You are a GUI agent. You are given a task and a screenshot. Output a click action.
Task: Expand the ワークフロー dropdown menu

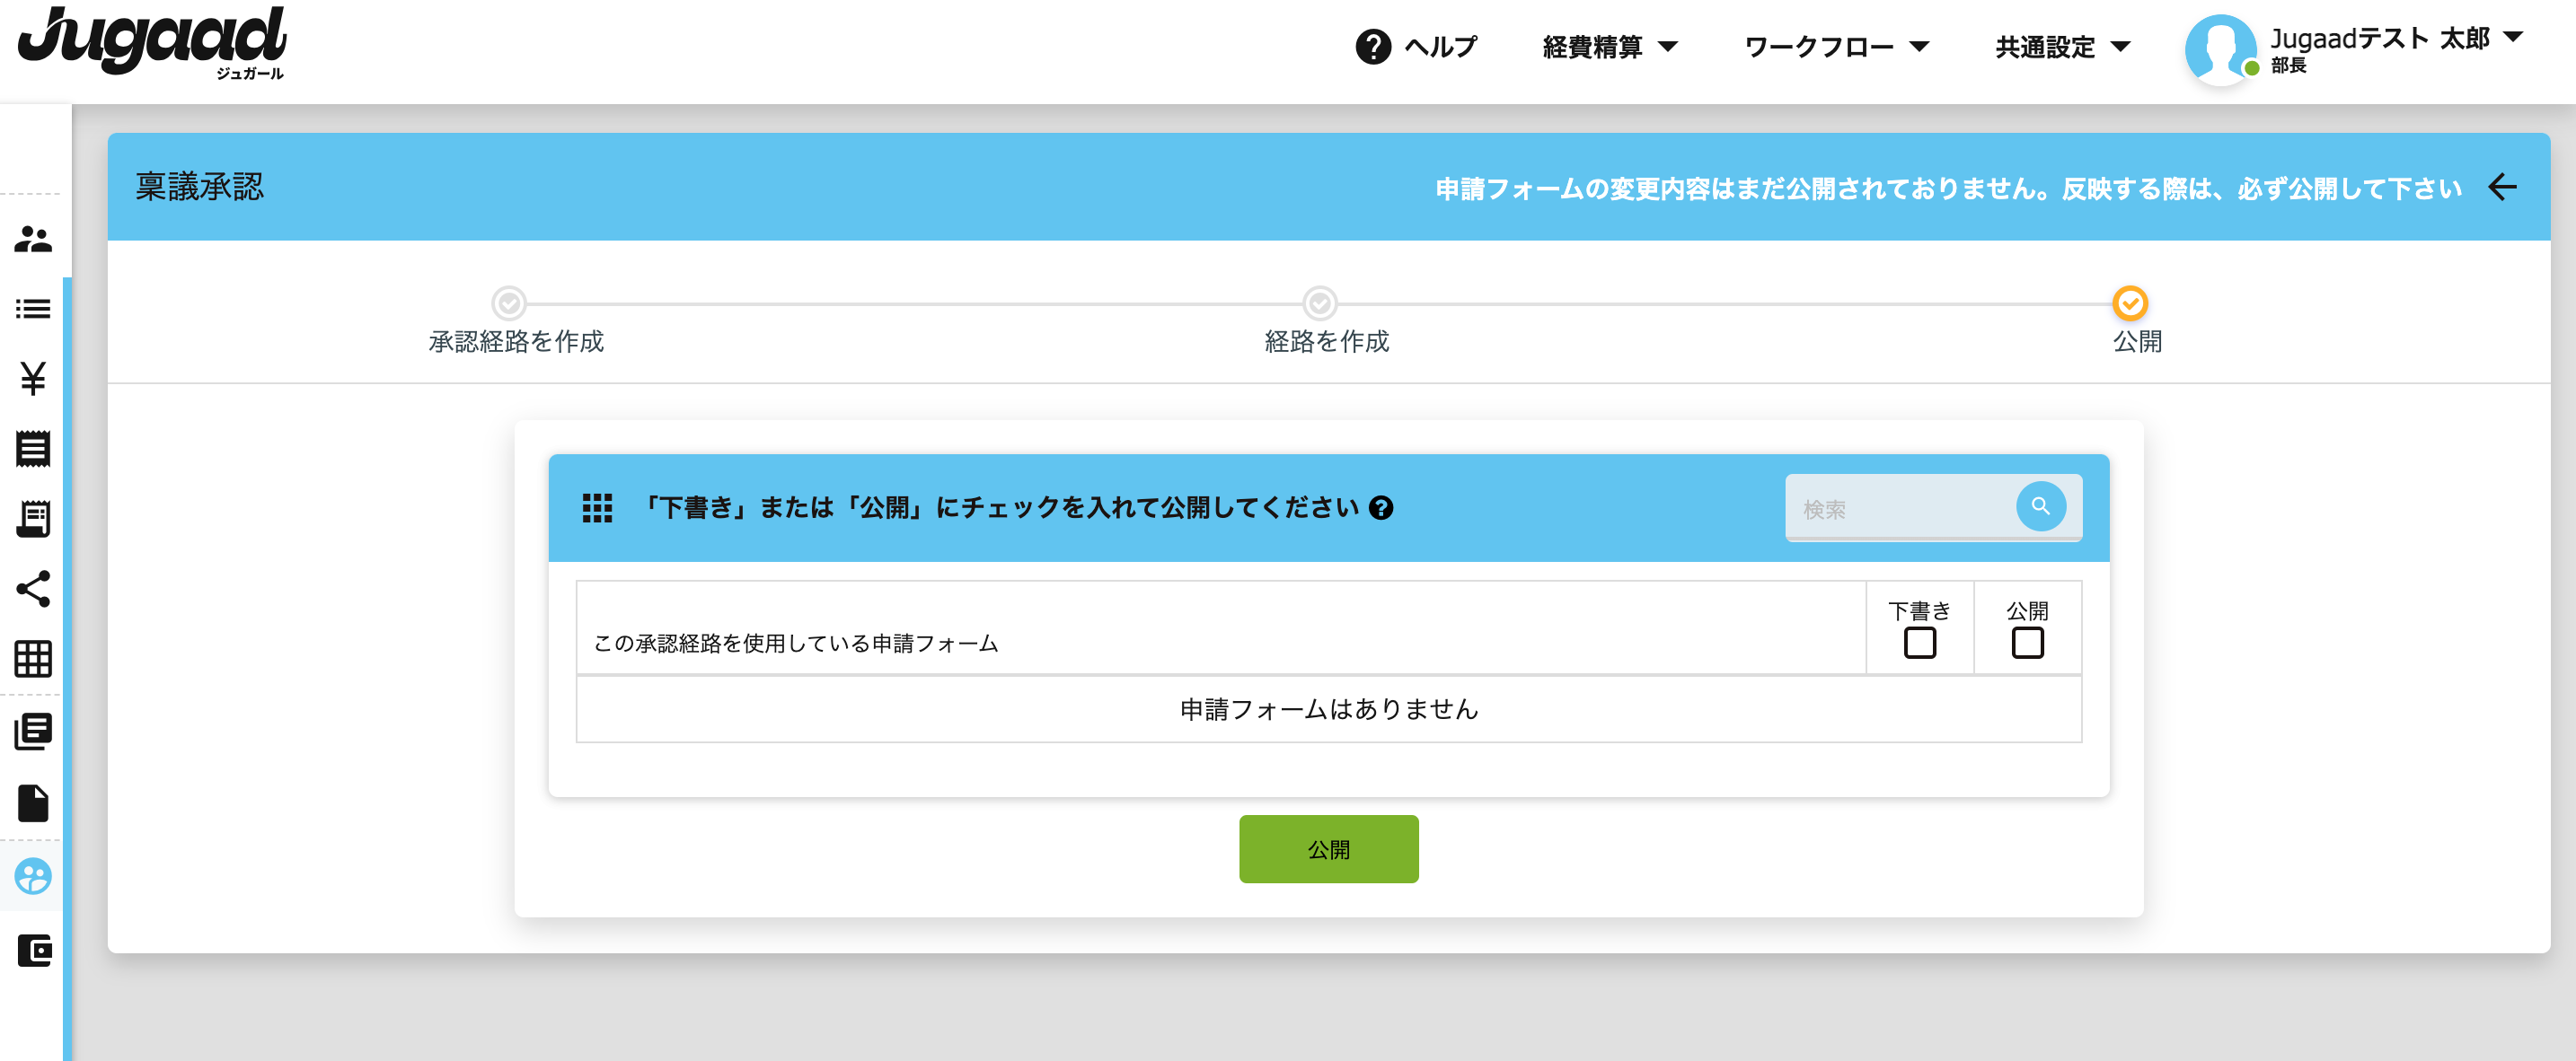click(x=1837, y=47)
